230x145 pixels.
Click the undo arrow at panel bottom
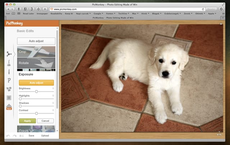tap(8, 136)
